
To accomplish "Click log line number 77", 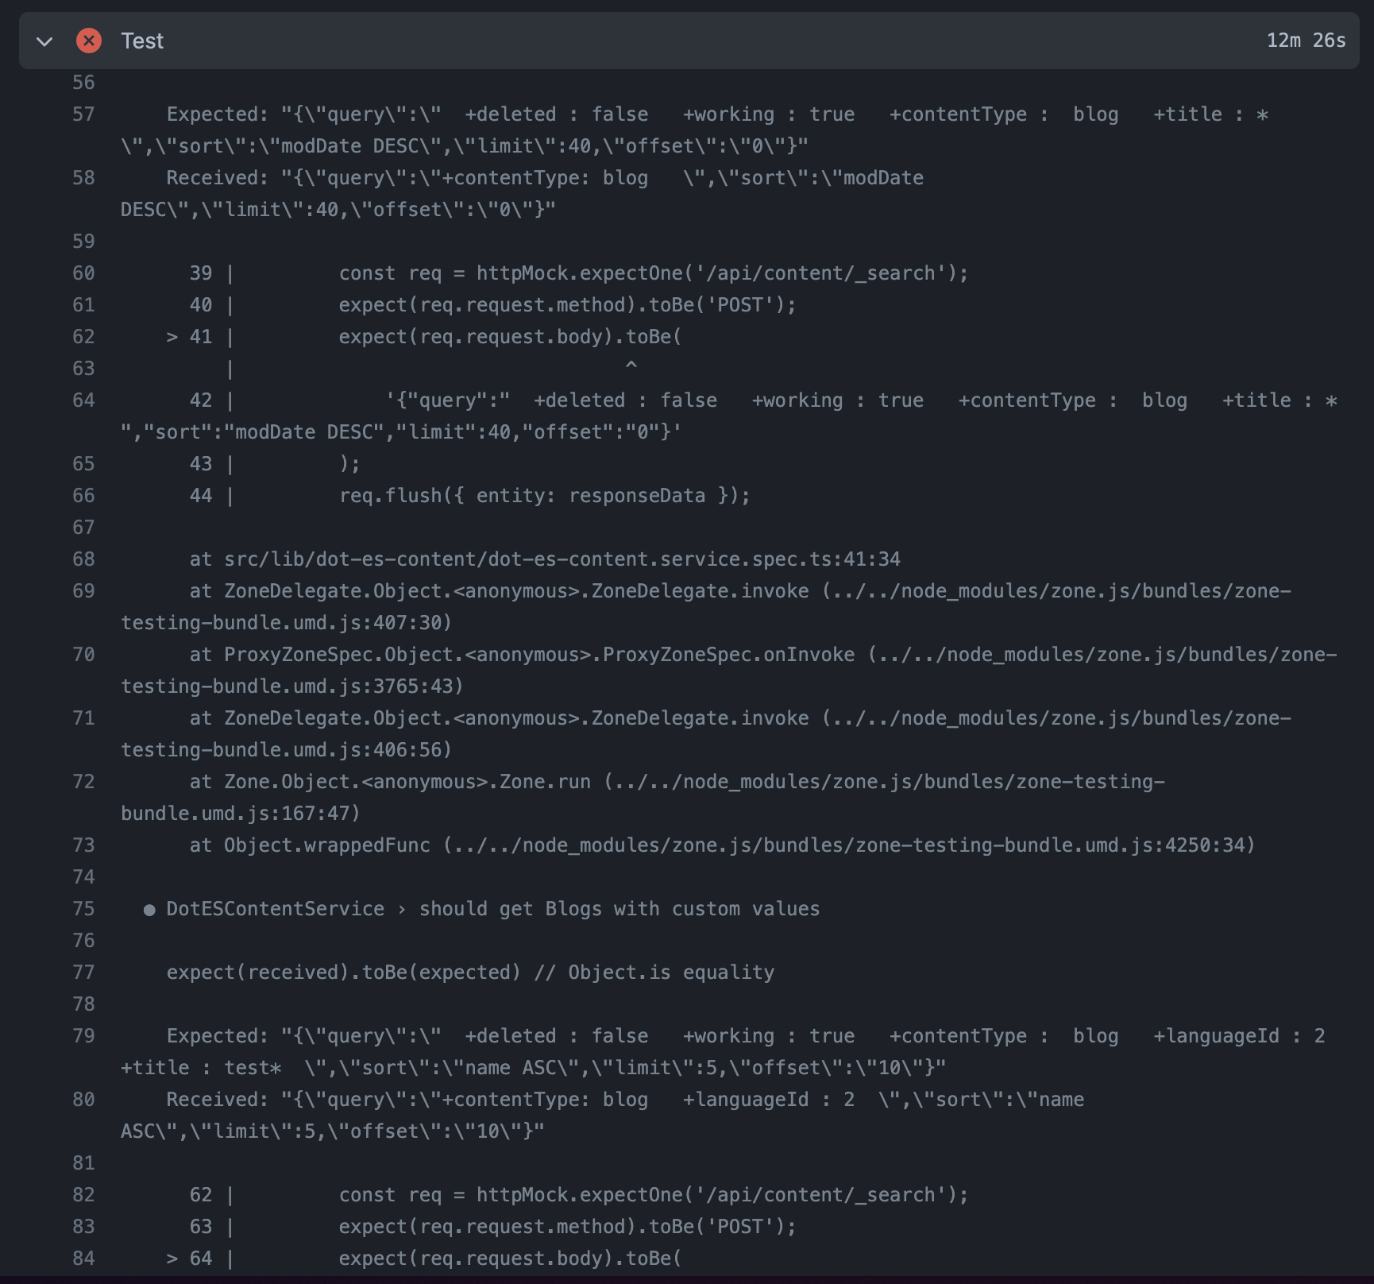I will pyautogui.click(x=83, y=973).
